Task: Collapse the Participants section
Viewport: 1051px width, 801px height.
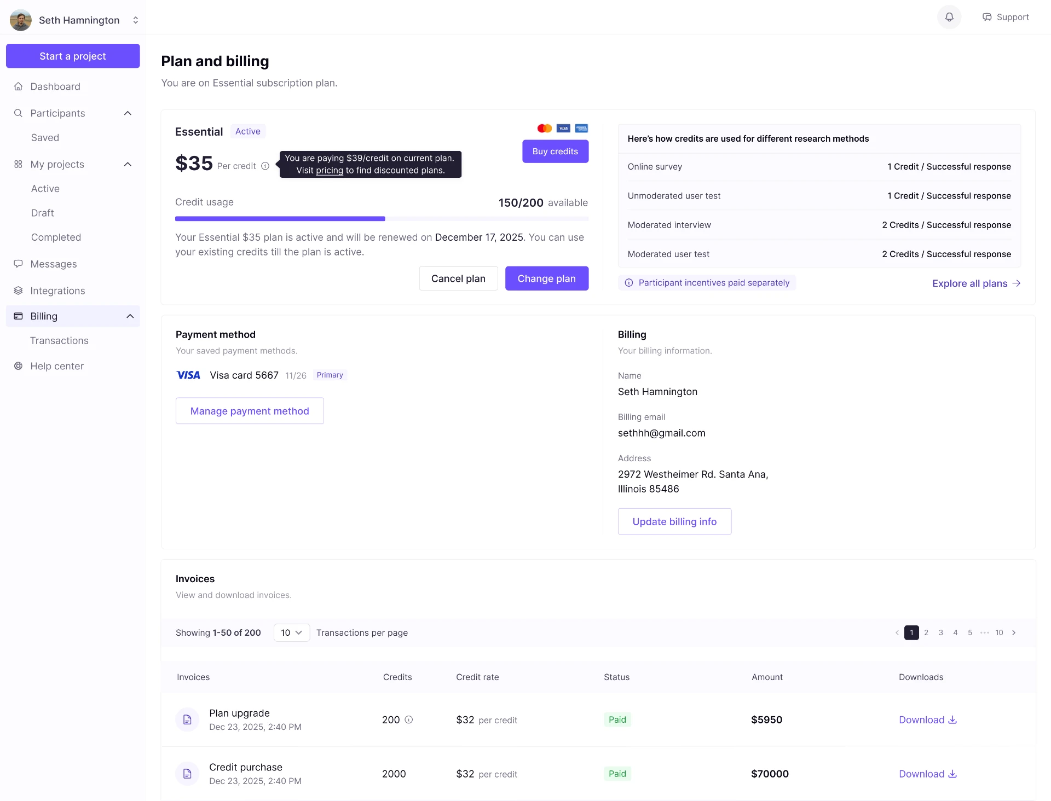Action: (x=128, y=113)
